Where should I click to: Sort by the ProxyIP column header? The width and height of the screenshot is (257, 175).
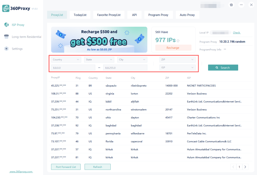55,77
